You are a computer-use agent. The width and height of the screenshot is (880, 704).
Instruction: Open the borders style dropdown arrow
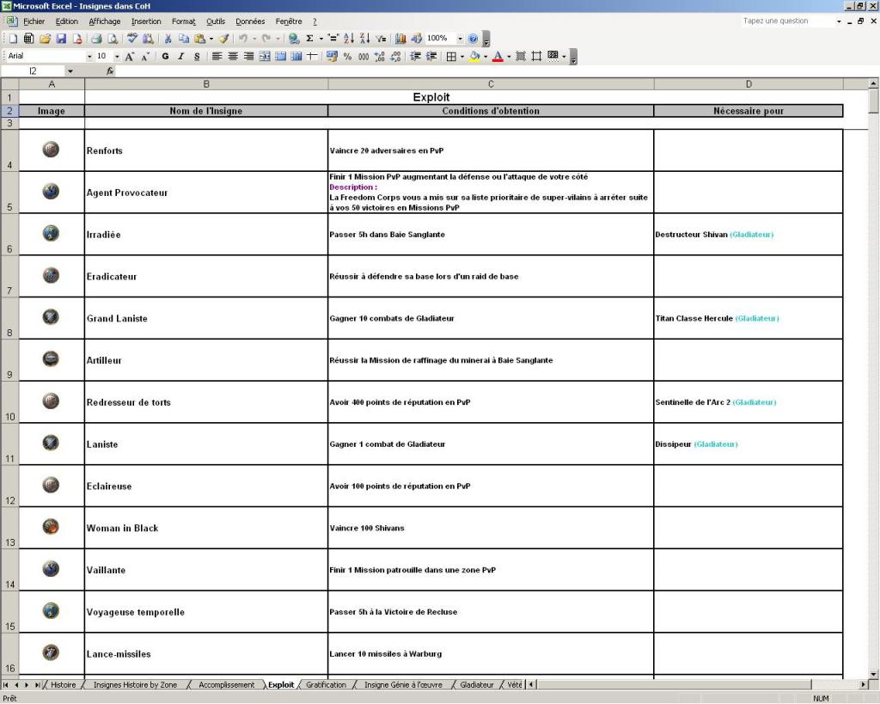461,56
